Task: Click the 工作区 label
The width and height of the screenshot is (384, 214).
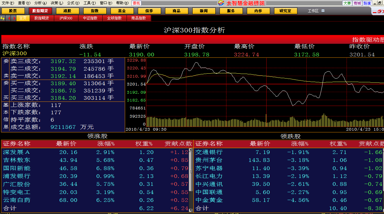Action: pos(313,11)
